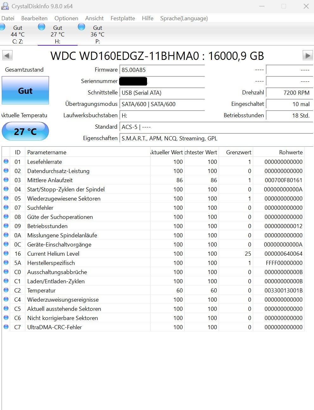Screen dimensions: 314x410
Task: Click the 27 °C temperature button
Action: pos(25,131)
